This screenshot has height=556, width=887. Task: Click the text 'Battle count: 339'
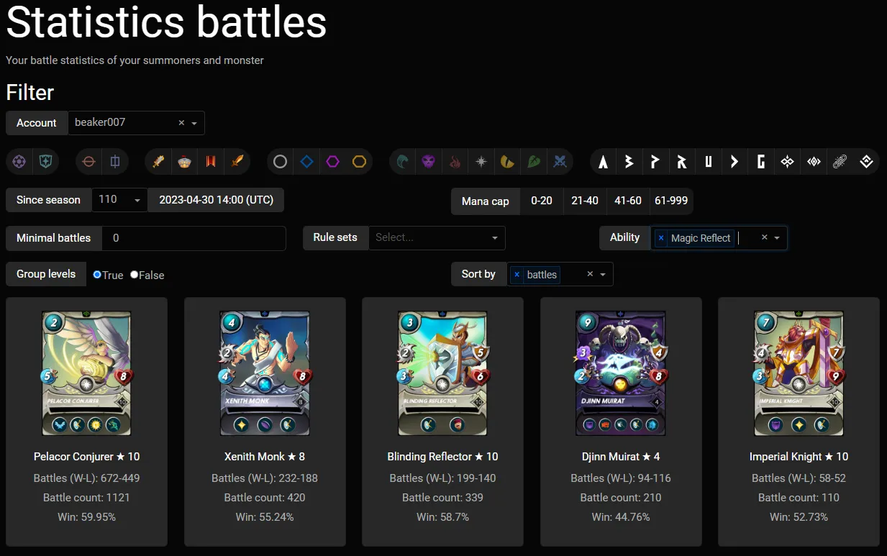click(x=442, y=498)
